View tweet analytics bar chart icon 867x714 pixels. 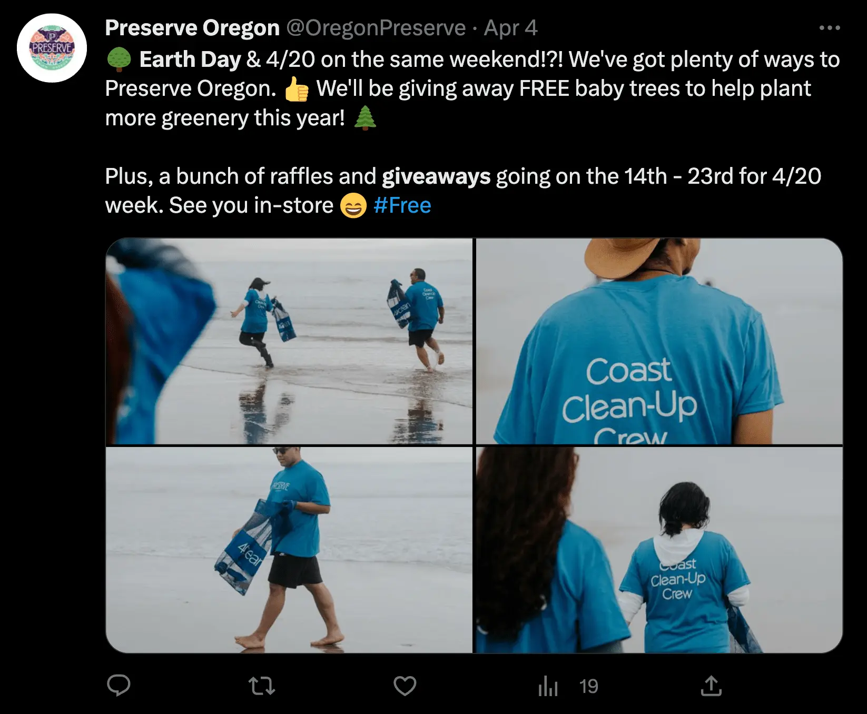[x=548, y=686]
